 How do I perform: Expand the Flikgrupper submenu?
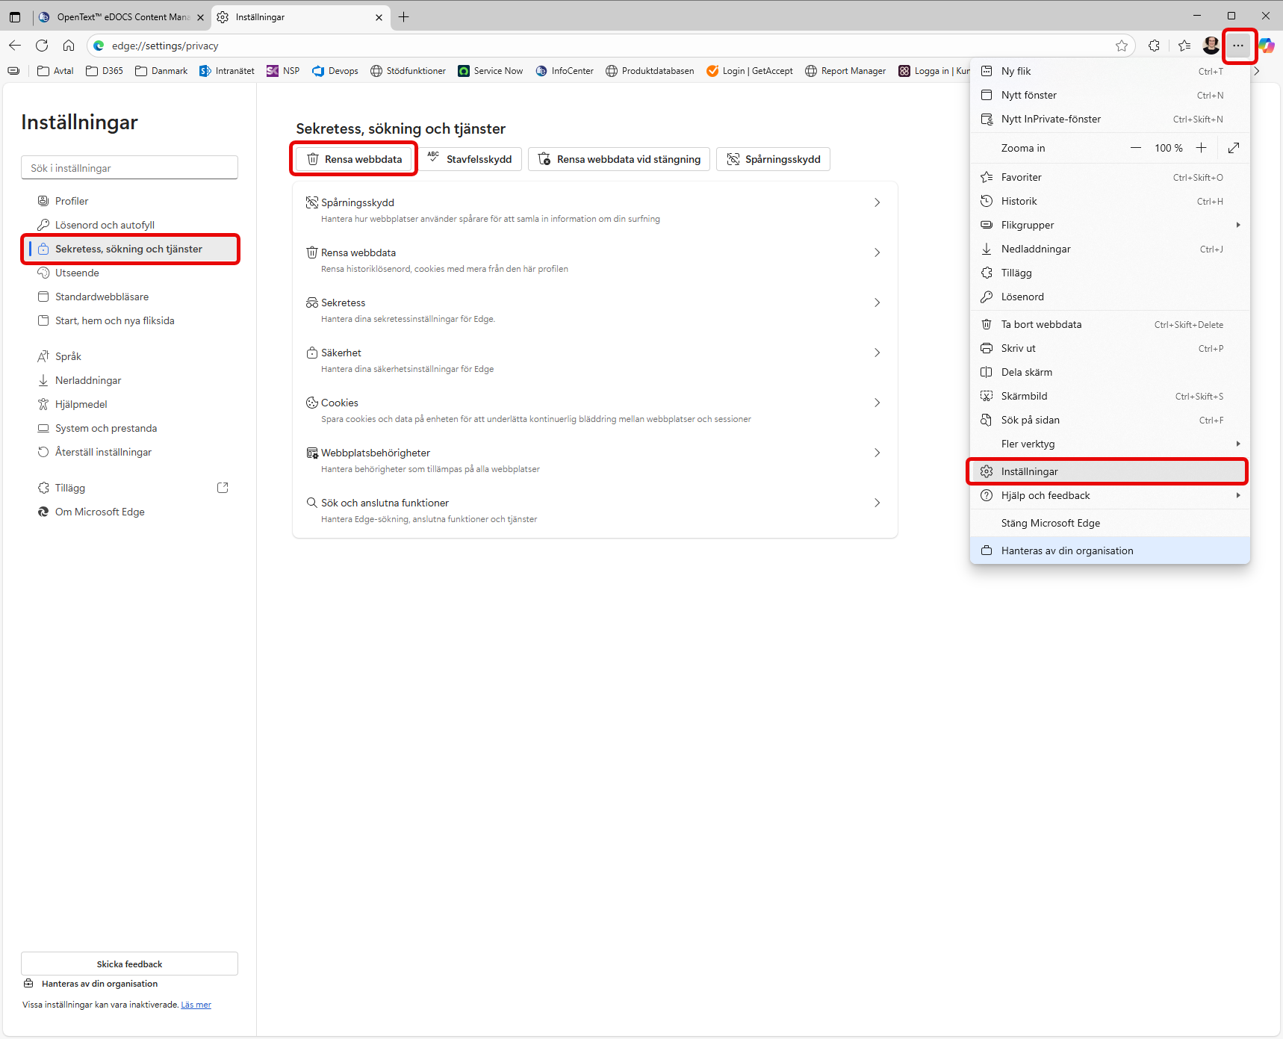coord(1109,225)
